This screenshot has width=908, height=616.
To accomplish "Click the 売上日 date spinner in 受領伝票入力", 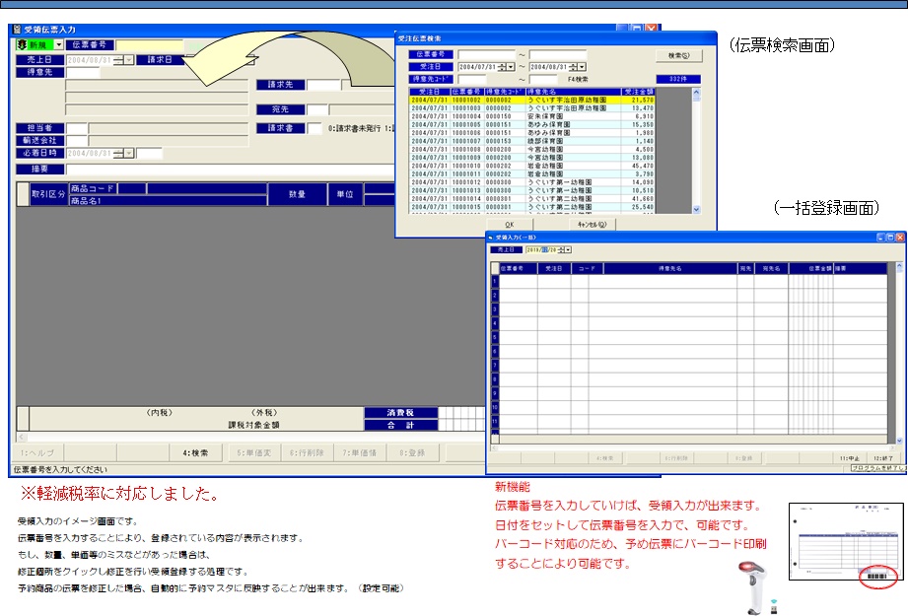I will pyautogui.click(x=118, y=60).
